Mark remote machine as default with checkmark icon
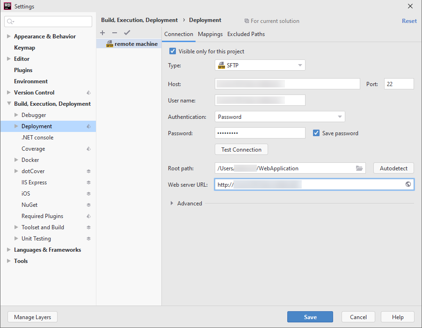 pos(127,33)
